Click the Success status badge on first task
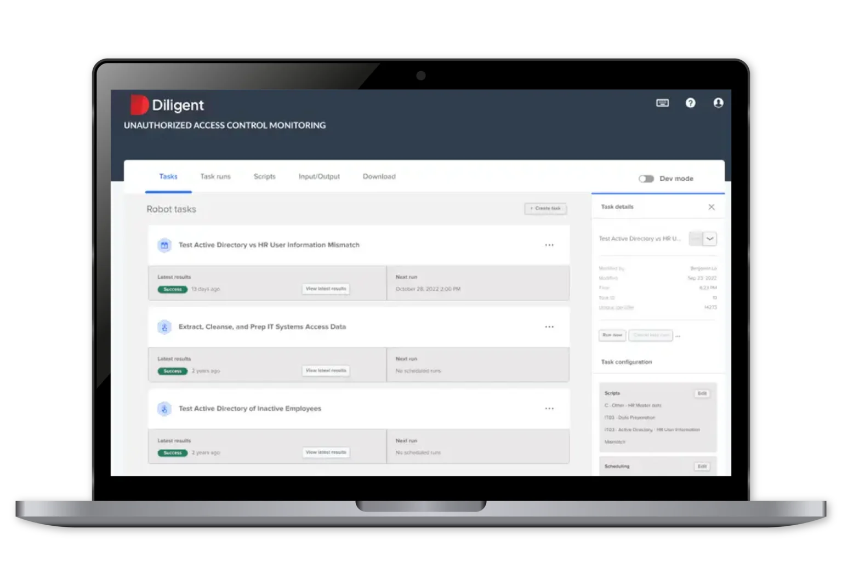This screenshot has width=842, height=586. coord(172,289)
